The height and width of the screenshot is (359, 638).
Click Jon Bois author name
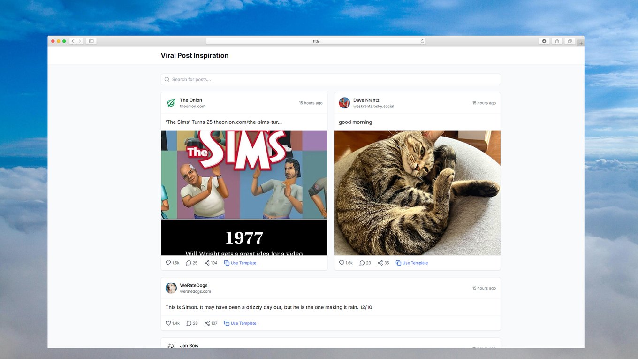pos(189,346)
